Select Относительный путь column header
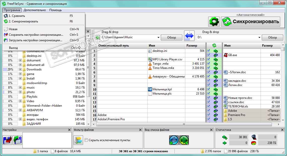Viewport: 287px width, 156px height. point(122,46)
